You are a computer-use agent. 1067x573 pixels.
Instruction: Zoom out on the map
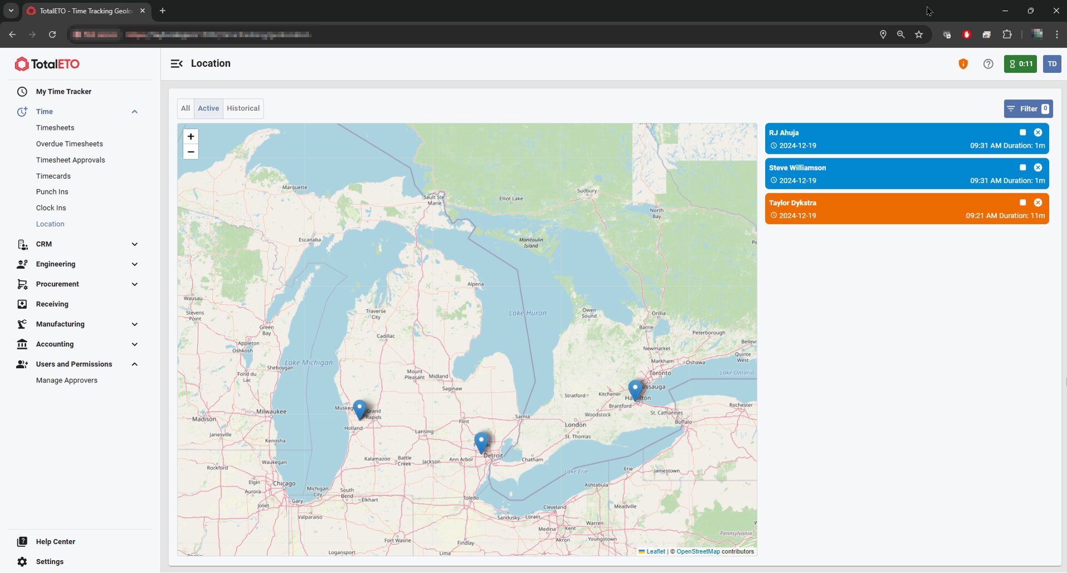(191, 152)
